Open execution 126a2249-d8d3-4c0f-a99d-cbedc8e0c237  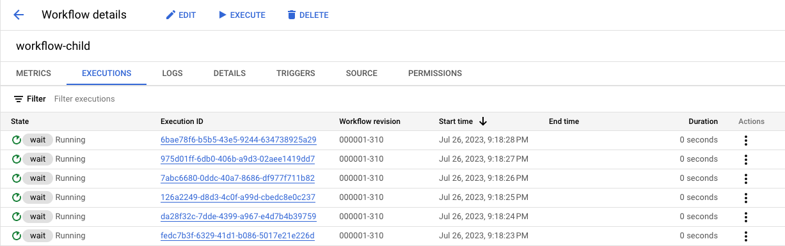(x=238, y=197)
